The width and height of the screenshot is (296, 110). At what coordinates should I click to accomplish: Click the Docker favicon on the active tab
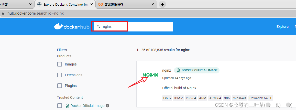pos(39,4)
